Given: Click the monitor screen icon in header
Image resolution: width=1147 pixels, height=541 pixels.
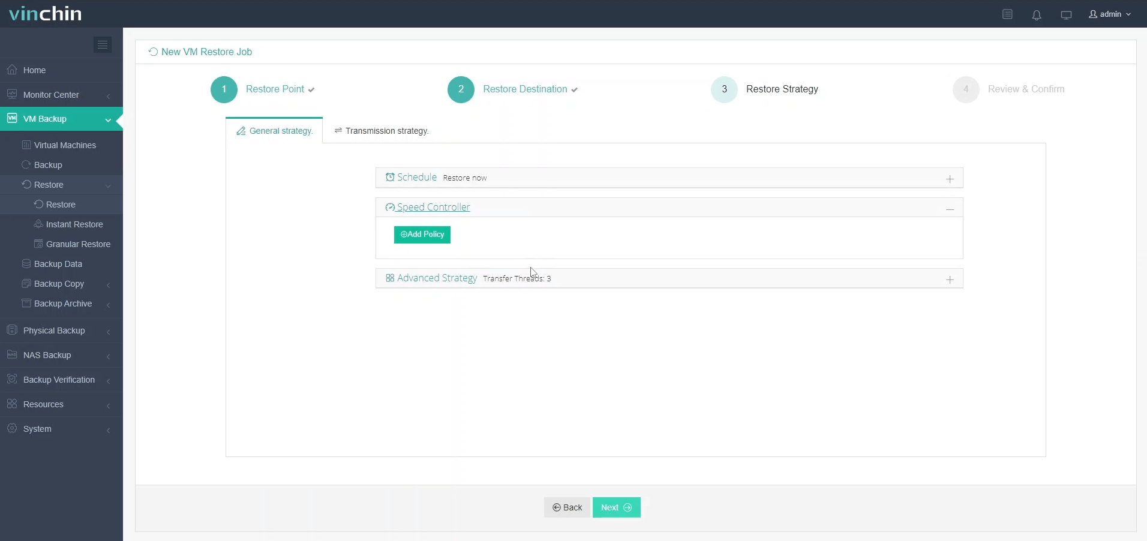Looking at the screenshot, I should [1066, 15].
